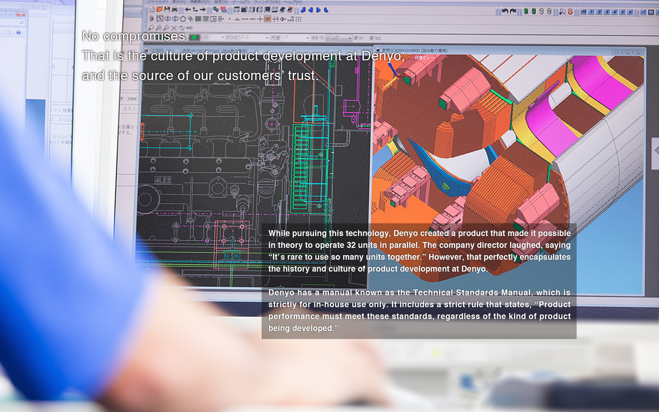Restore the 3D model view window

tap(628, 52)
